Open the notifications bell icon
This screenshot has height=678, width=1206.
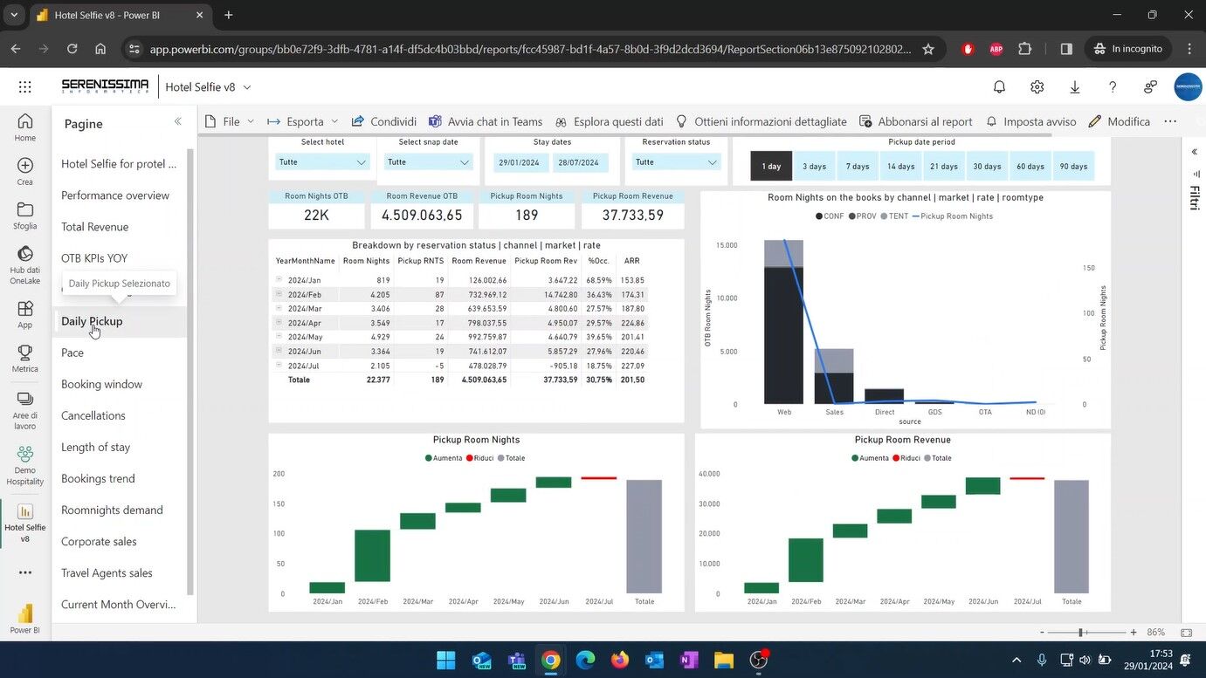point(999,86)
